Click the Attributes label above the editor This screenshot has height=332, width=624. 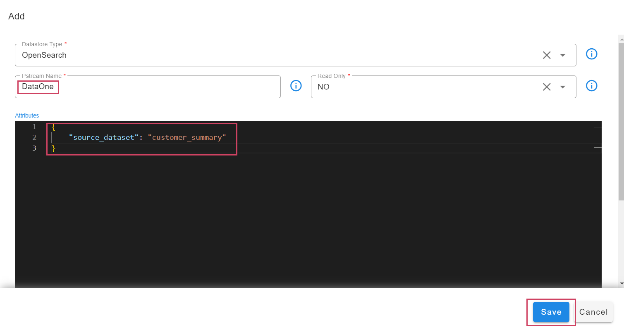(x=27, y=115)
